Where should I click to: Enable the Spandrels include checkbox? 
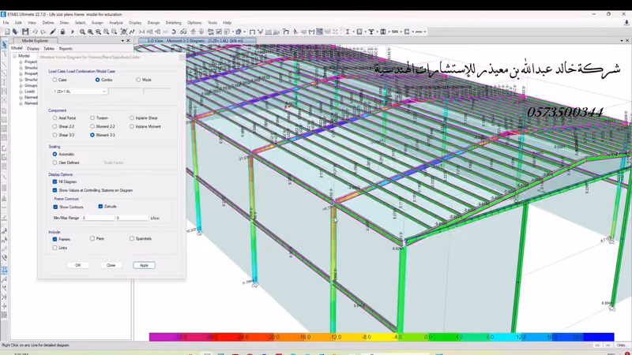tap(132, 239)
